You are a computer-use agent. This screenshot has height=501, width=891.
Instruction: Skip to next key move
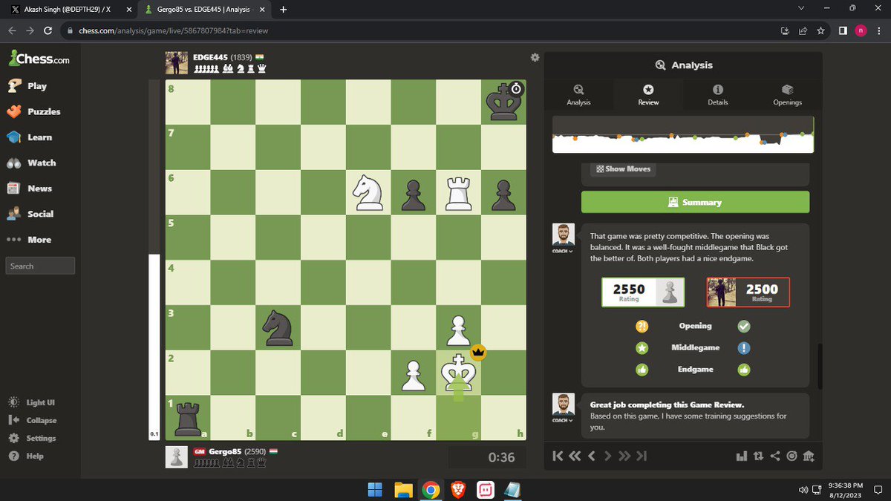[624, 456]
